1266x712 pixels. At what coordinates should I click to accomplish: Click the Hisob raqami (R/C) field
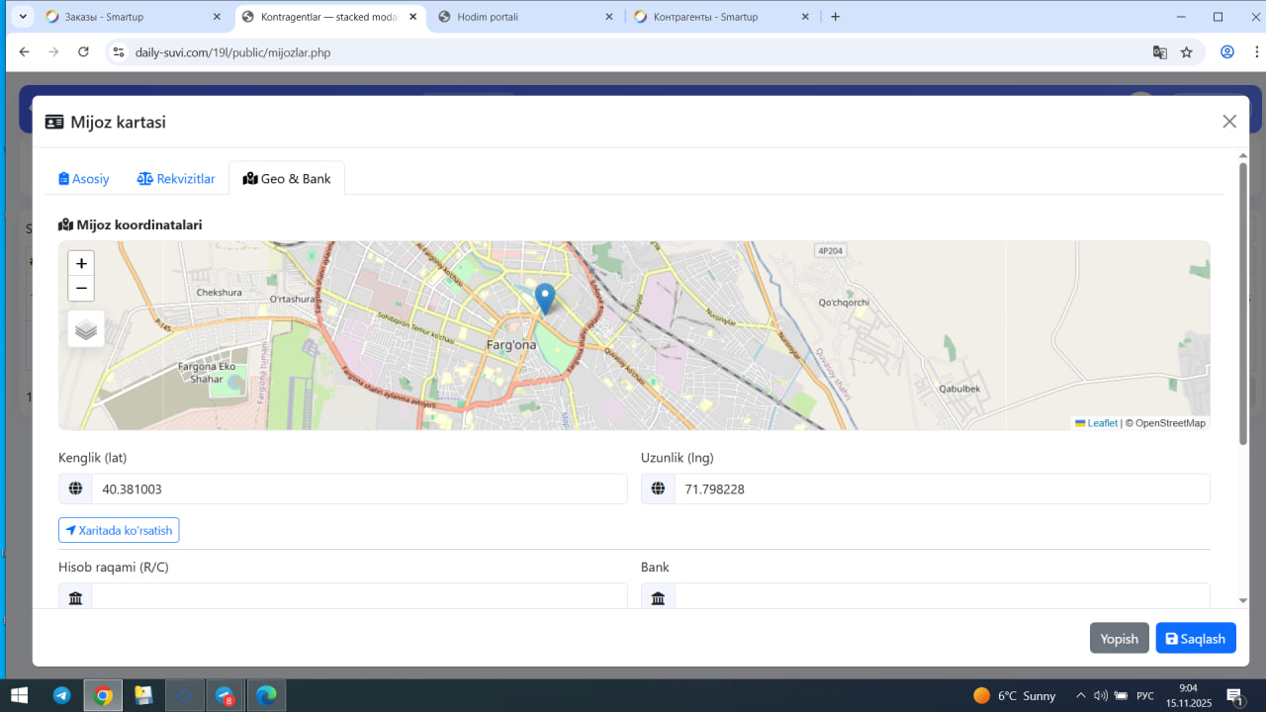359,596
